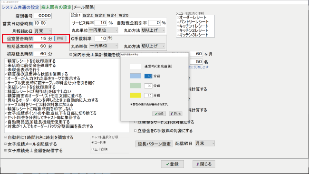309x174 pixels.
Task: Open the システム共通の設定 tab
Action: [x=20, y=7]
